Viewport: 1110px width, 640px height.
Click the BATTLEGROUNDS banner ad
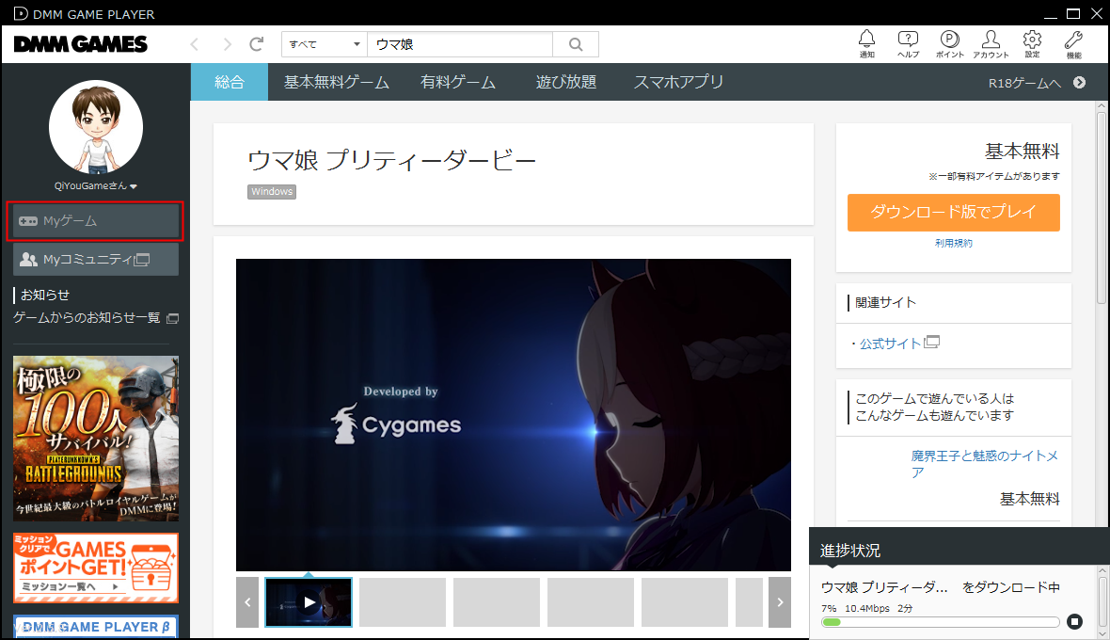pyautogui.click(x=96, y=439)
